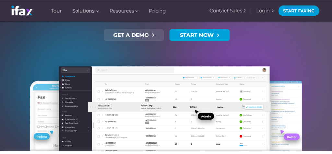Click the Login link
The width and height of the screenshot is (332, 154).
click(x=265, y=11)
